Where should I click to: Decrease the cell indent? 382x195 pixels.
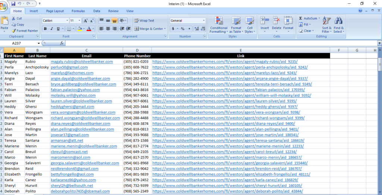pos(122,29)
